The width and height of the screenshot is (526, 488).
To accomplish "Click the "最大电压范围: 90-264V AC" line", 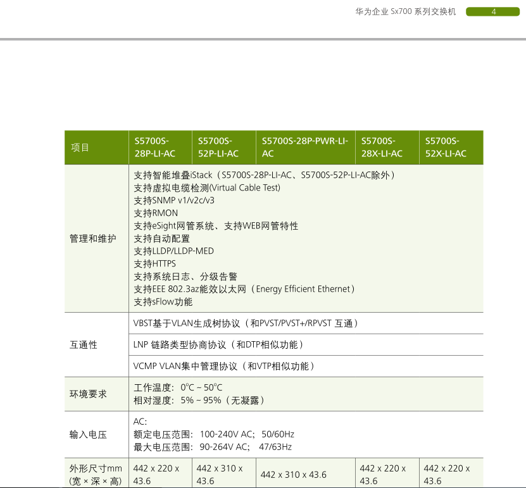I will pyautogui.click(x=213, y=447).
